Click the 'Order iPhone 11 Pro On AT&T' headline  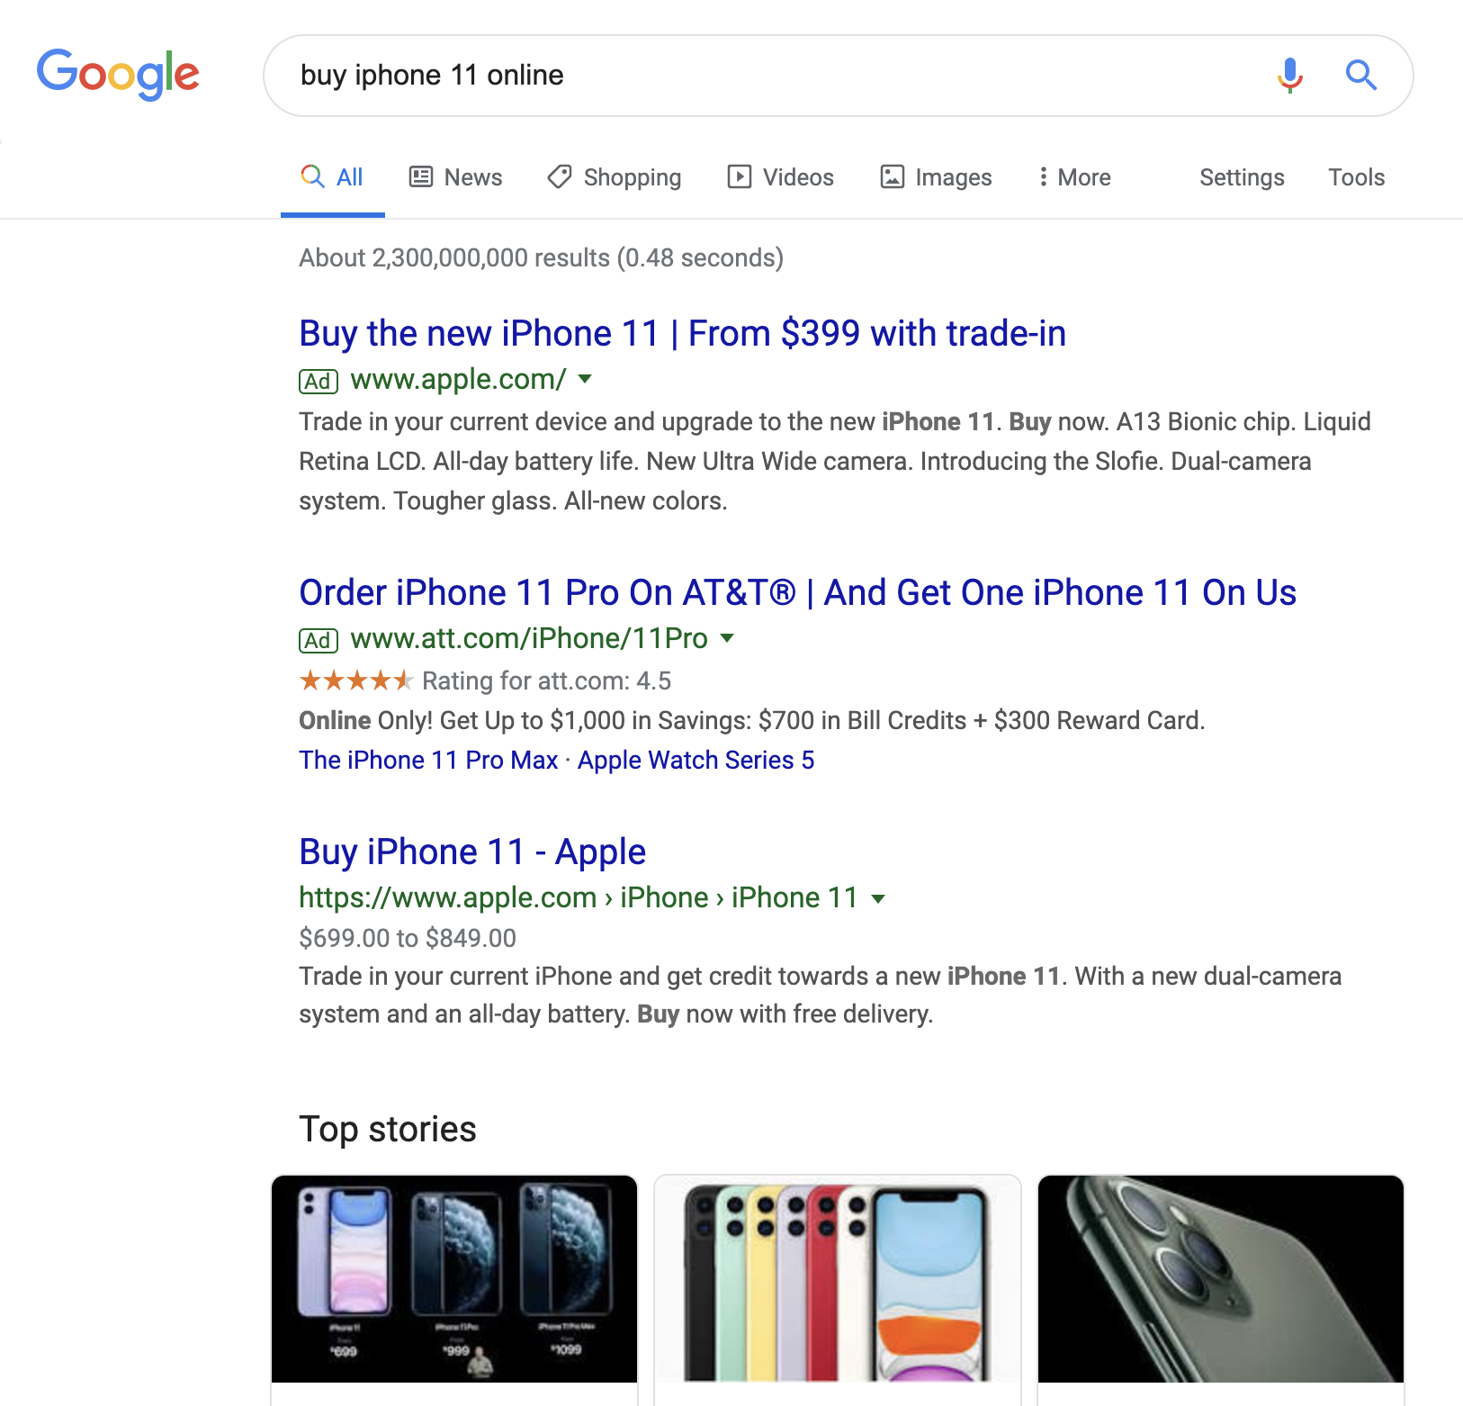pyautogui.click(x=797, y=592)
